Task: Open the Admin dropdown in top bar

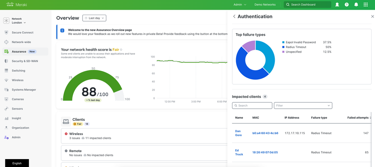Action: pos(240,5)
